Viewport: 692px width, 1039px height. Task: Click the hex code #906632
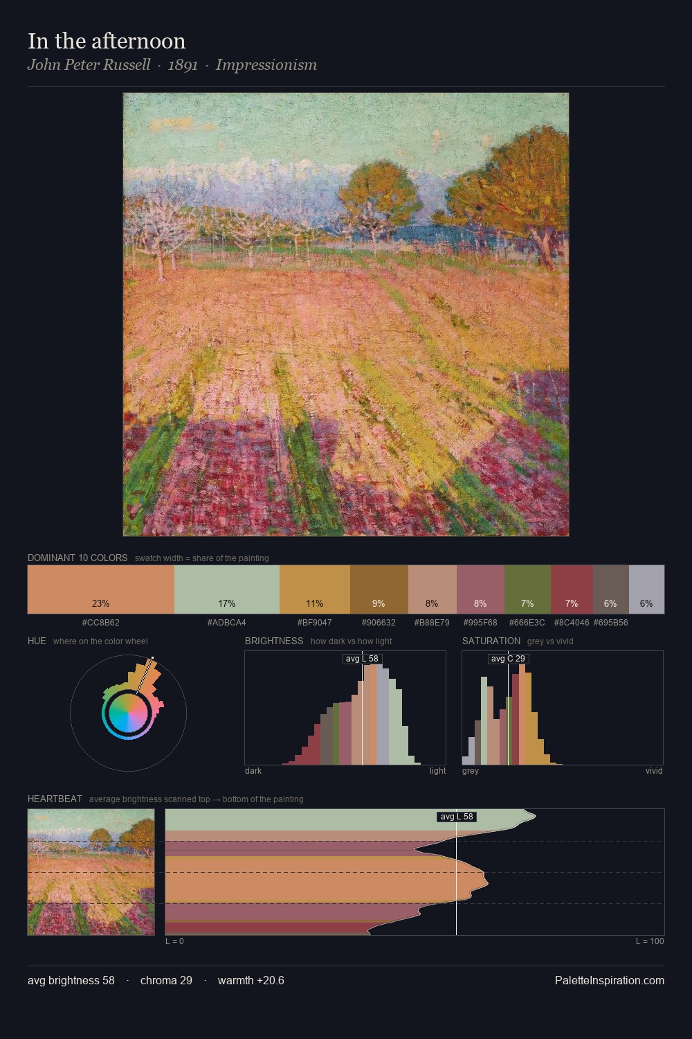(x=379, y=623)
